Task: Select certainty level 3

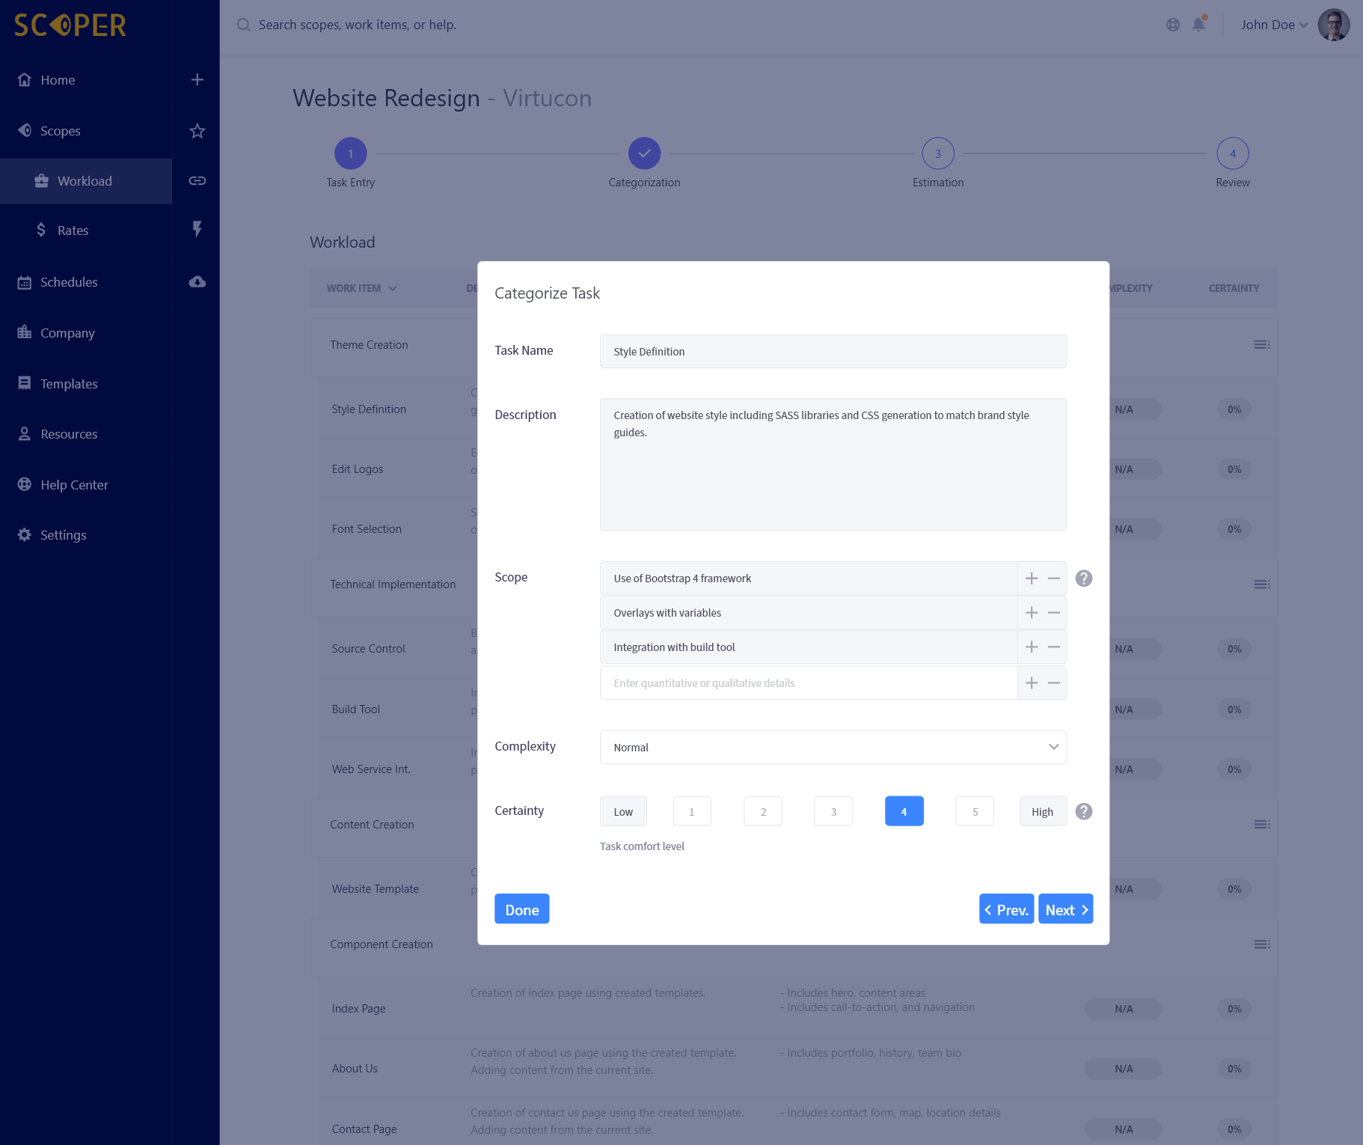Action: coord(833,811)
